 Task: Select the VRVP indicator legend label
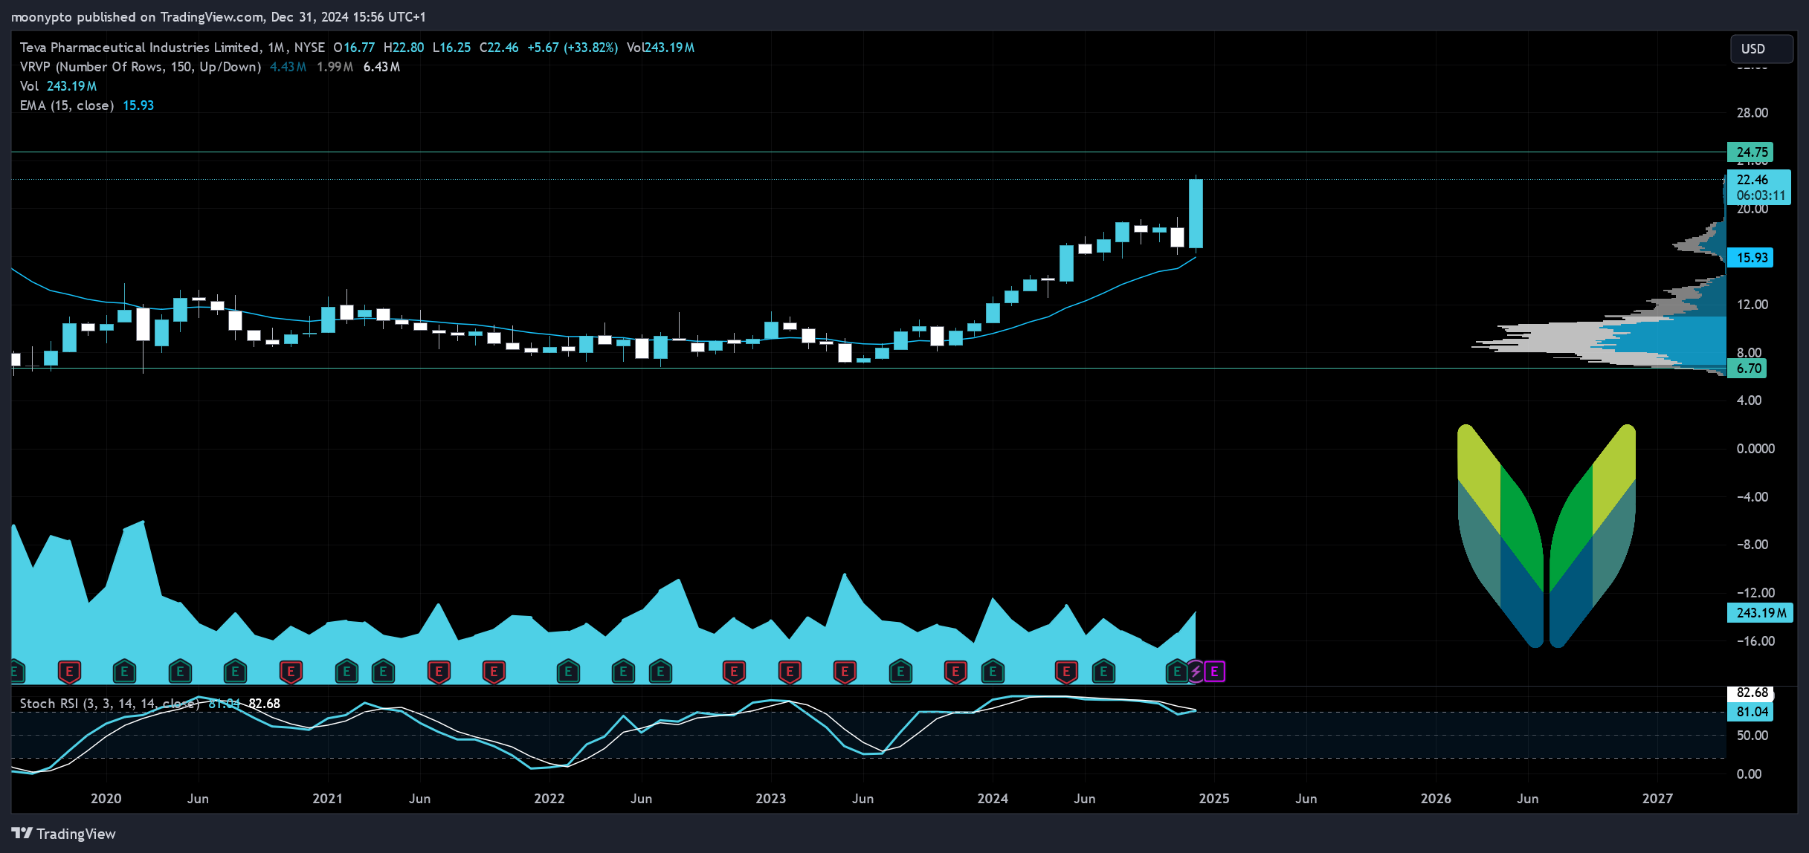(x=141, y=67)
